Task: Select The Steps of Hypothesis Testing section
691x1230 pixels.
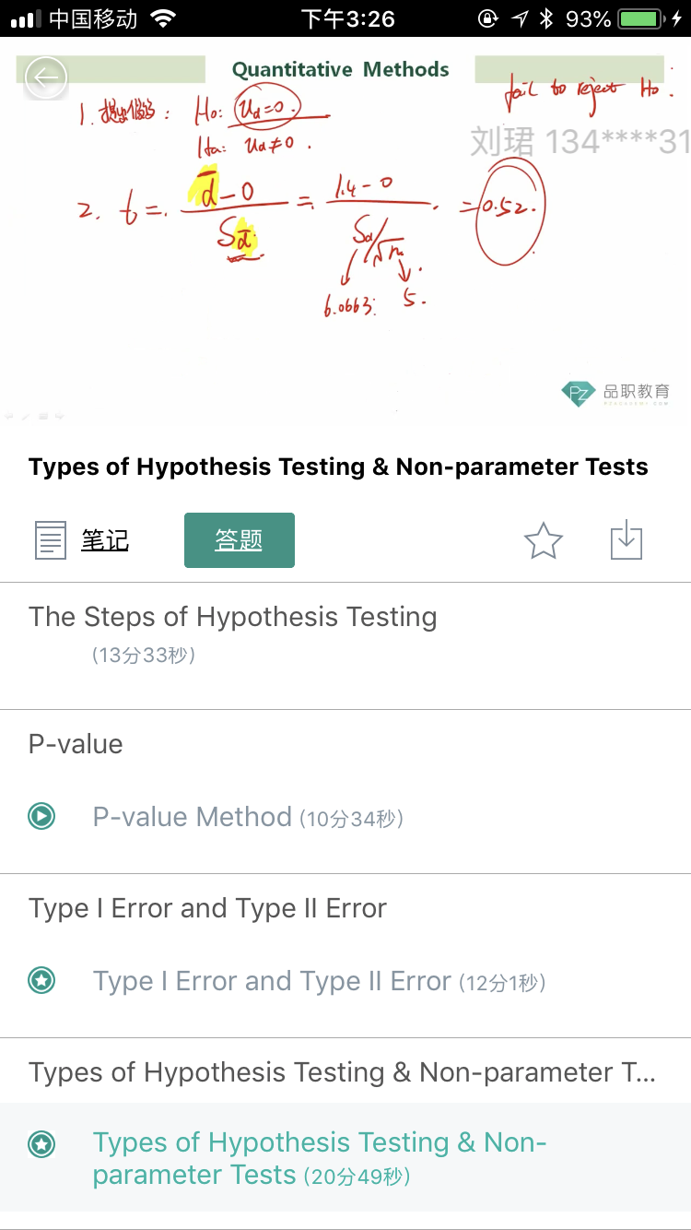Action: [345, 636]
